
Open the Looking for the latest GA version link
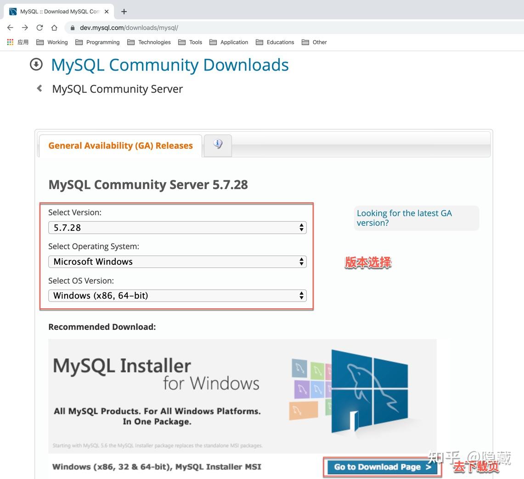click(404, 218)
